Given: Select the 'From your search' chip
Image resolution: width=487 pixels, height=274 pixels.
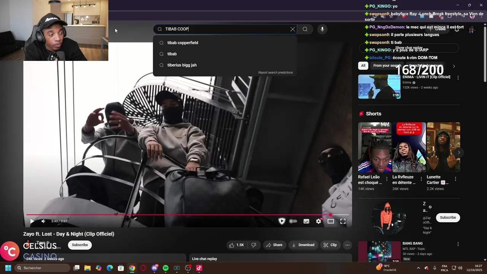Looking at the screenshot, I should point(387,66).
